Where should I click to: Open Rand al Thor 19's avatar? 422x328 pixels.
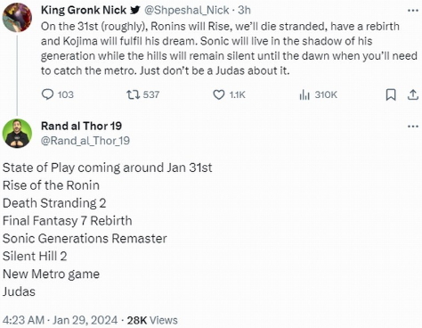coord(17,133)
